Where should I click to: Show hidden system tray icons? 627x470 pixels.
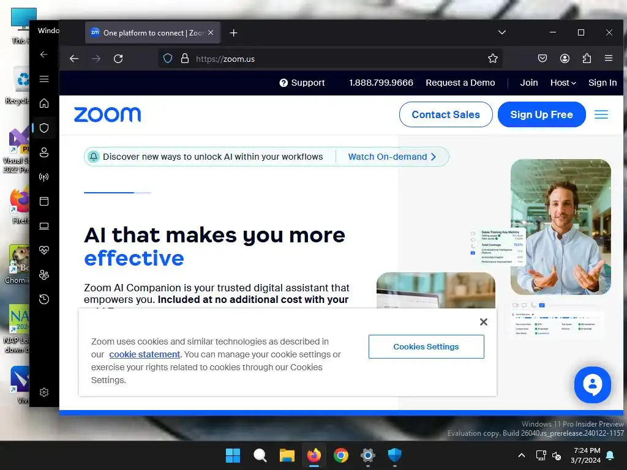tap(522, 455)
